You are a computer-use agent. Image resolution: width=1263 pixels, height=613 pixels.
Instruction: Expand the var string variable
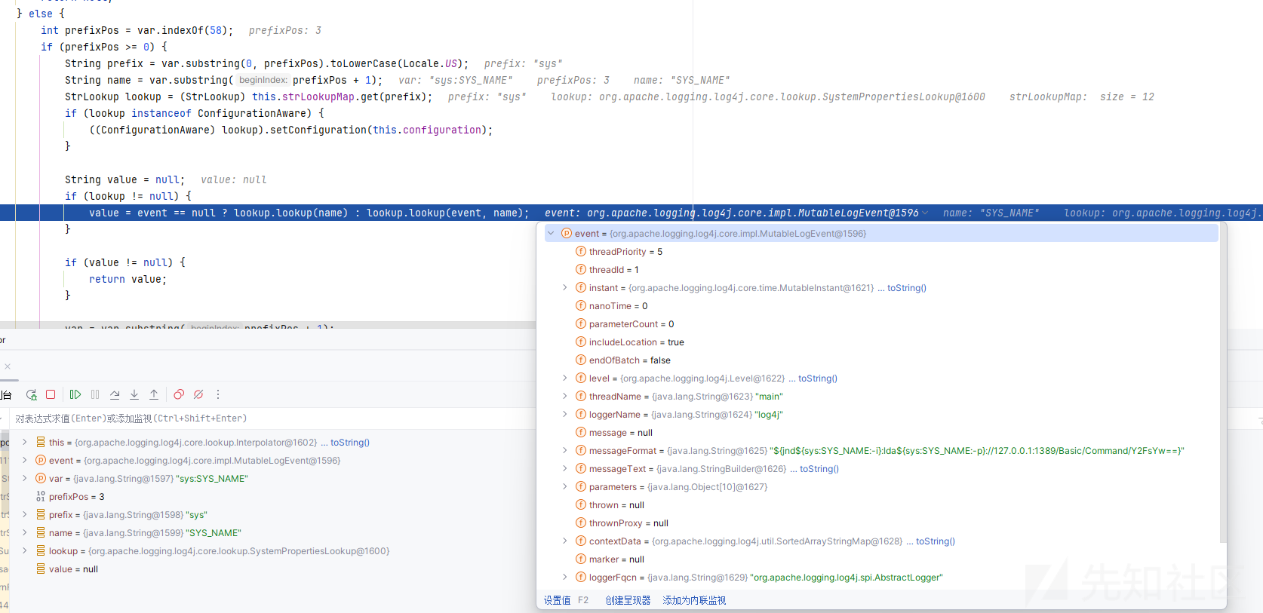click(24, 478)
